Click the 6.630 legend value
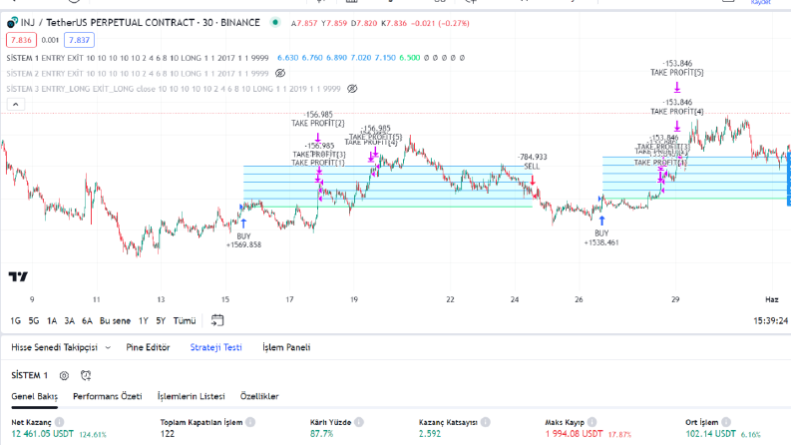Viewport: 791px width, 445px height. click(x=287, y=58)
